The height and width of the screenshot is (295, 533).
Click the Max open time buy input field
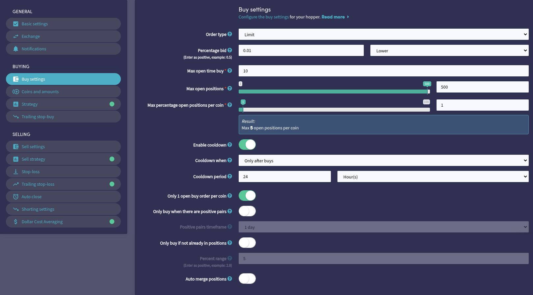tap(383, 71)
